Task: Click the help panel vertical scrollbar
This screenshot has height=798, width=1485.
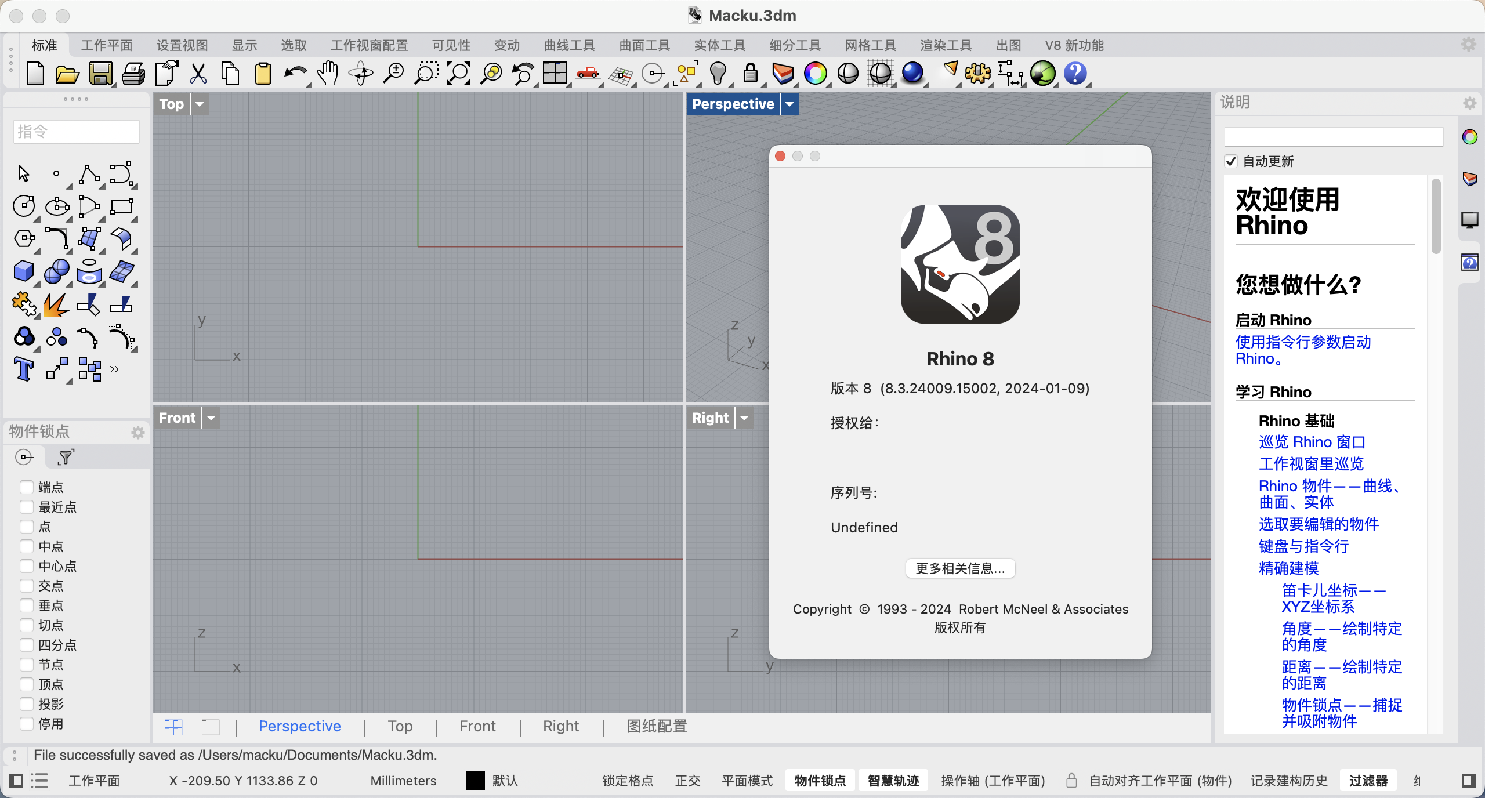Action: click(1436, 216)
